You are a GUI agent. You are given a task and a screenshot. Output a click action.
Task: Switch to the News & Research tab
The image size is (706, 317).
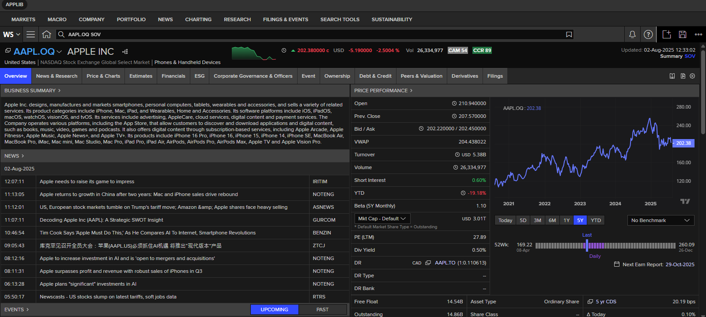coord(57,76)
